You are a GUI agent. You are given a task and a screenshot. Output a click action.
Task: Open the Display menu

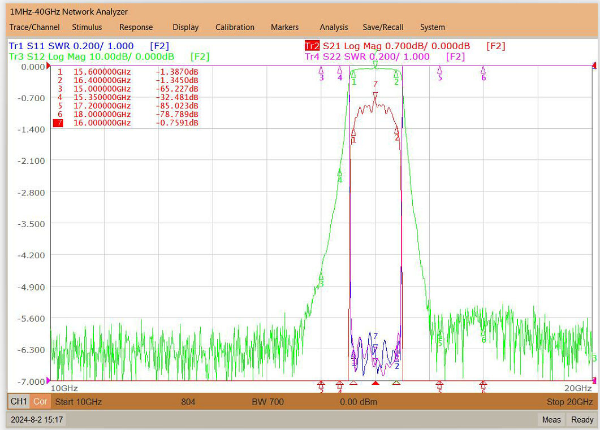click(185, 27)
